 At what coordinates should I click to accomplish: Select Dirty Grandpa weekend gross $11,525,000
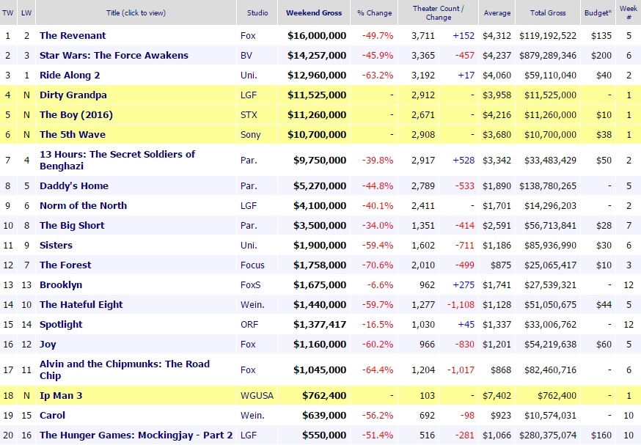coord(317,95)
